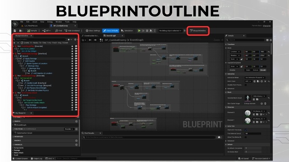Expand the Melee Attack variable category
The image size is (289, 162).
tap(19, 153)
